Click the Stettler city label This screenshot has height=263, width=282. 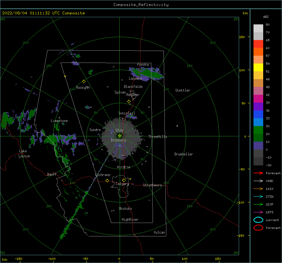tap(183, 90)
